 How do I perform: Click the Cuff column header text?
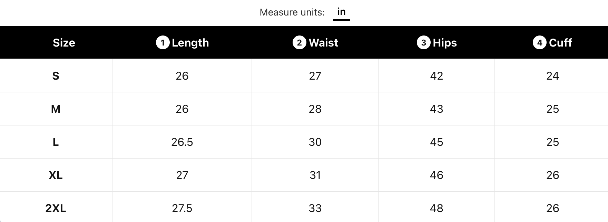coord(560,43)
